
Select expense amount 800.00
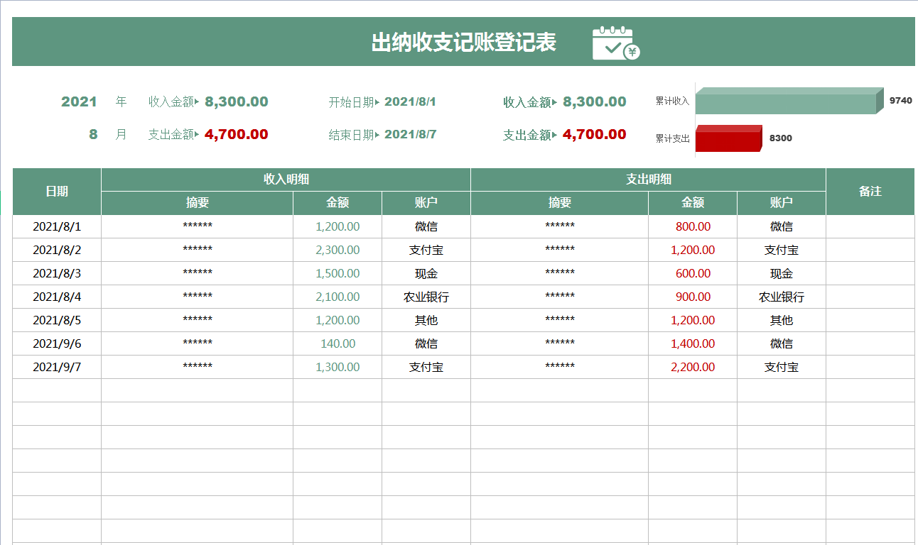693,226
